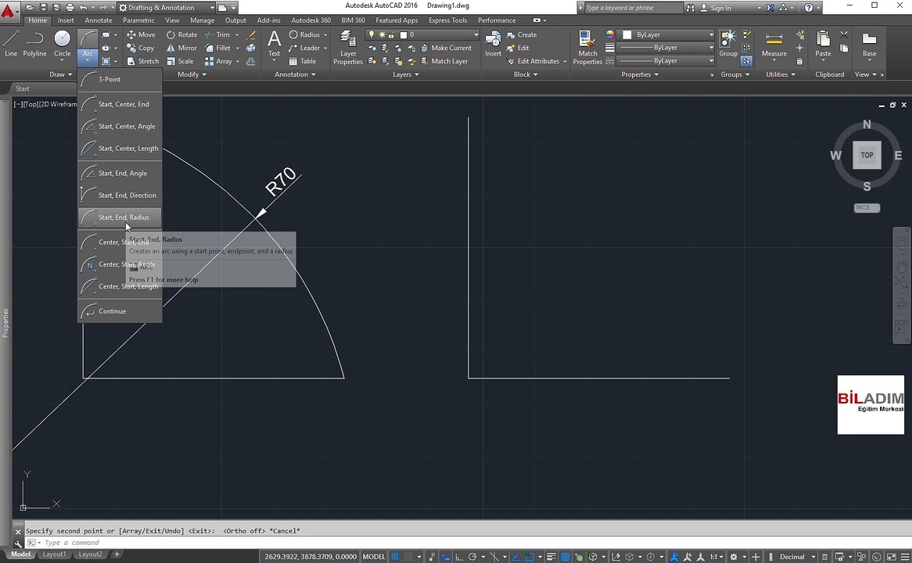The image size is (912, 563).
Task: Click Make Current layer tool
Action: [446, 48]
